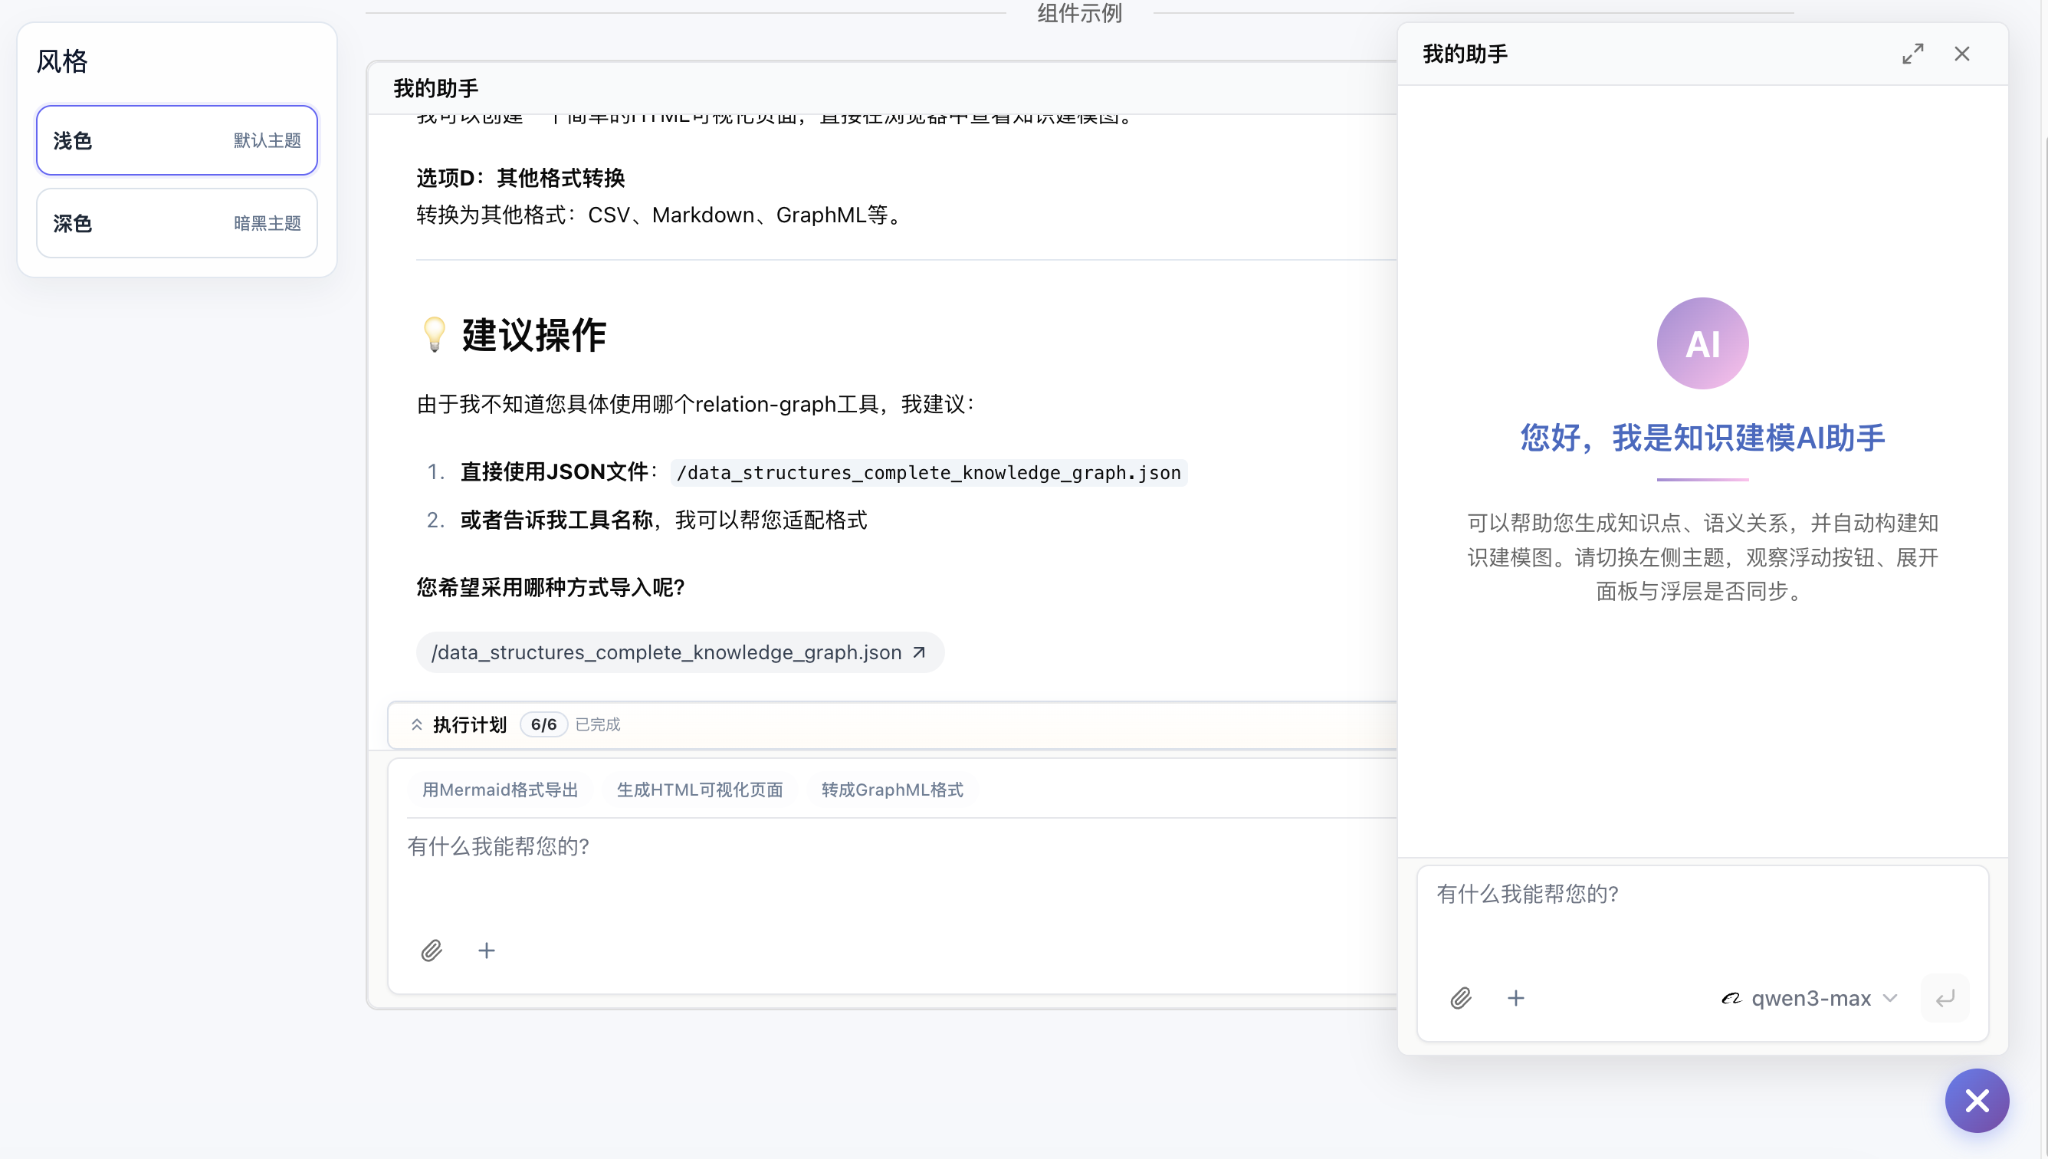Image resolution: width=2048 pixels, height=1159 pixels.
Task: Expand the 我的助手 floating panel to fullscreen
Action: 1912,54
